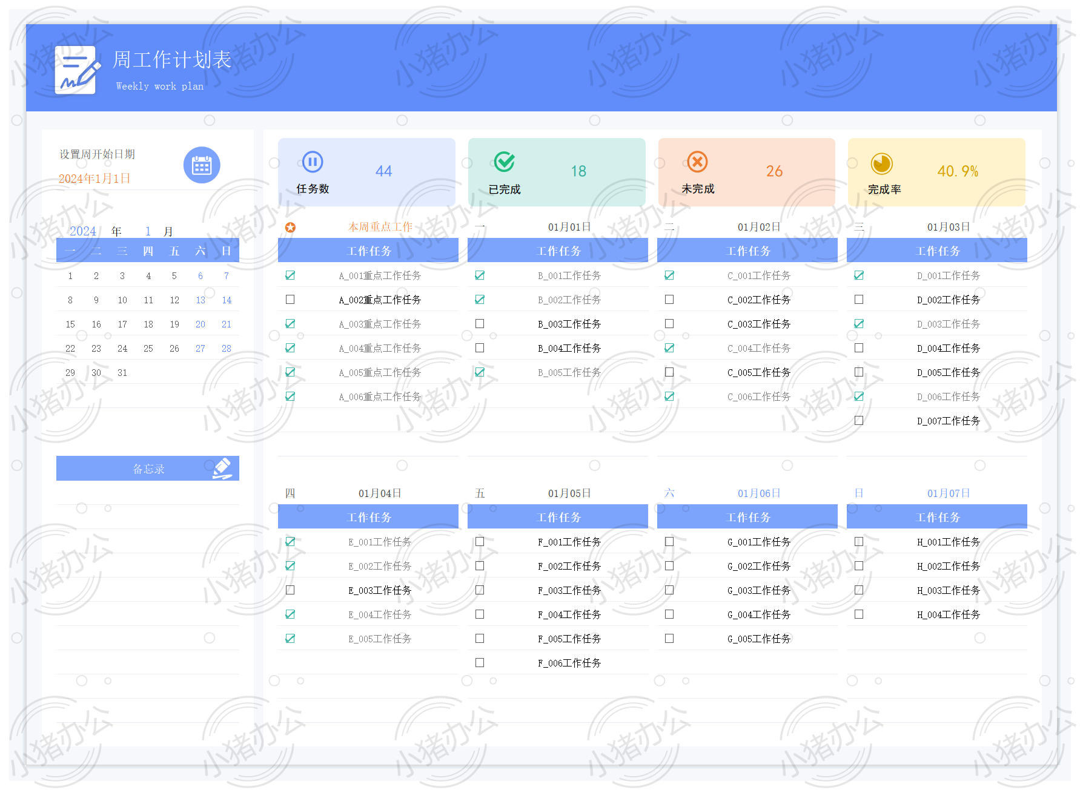Viewport: 1080px width, 790px height.
Task: Click the 本周重点工作 heading
Action: (380, 227)
